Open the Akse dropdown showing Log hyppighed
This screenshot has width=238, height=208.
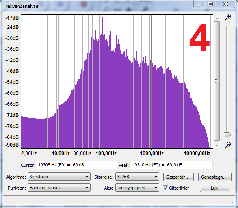pos(137,188)
